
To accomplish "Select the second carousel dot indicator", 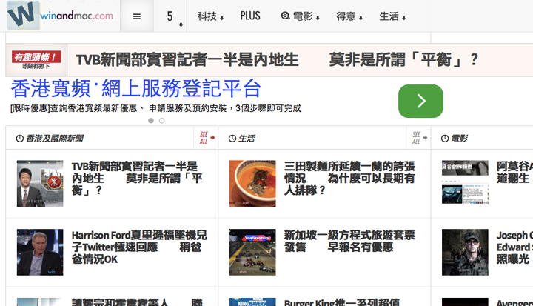I will pos(161,120).
